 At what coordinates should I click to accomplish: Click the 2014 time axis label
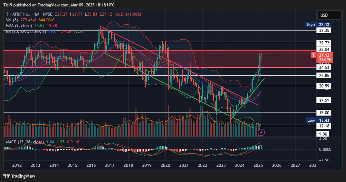click(x=54, y=165)
